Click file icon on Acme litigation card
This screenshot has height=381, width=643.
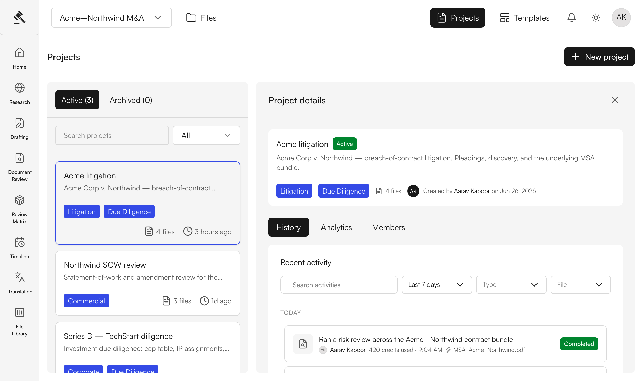pyautogui.click(x=149, y=231)
